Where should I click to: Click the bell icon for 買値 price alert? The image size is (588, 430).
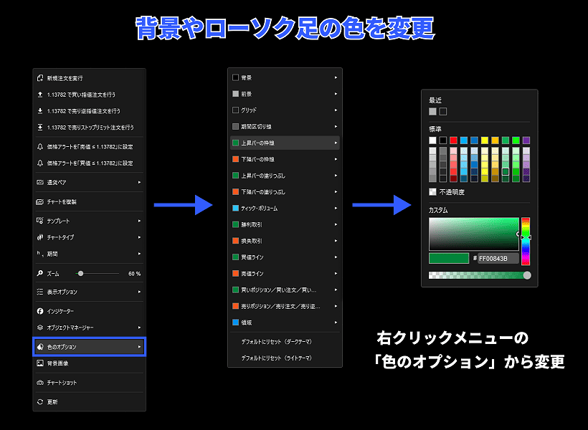coord(40,163)
